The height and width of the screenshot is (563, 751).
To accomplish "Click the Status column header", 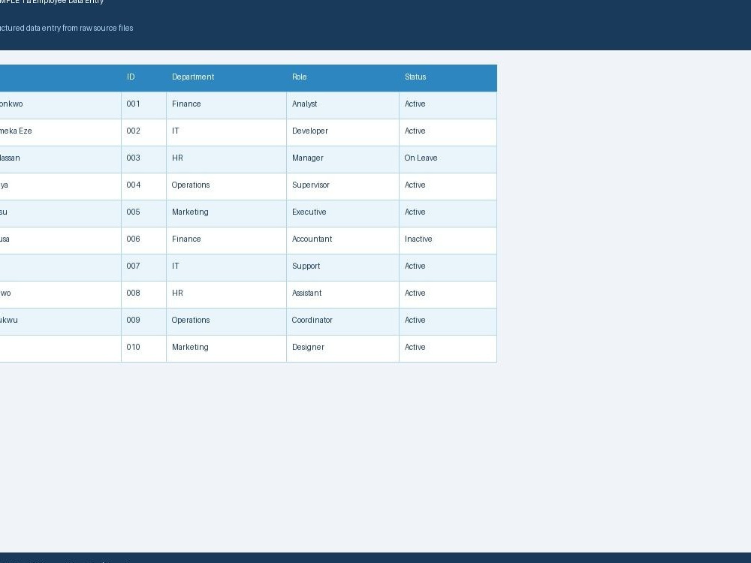I will 448,77.
